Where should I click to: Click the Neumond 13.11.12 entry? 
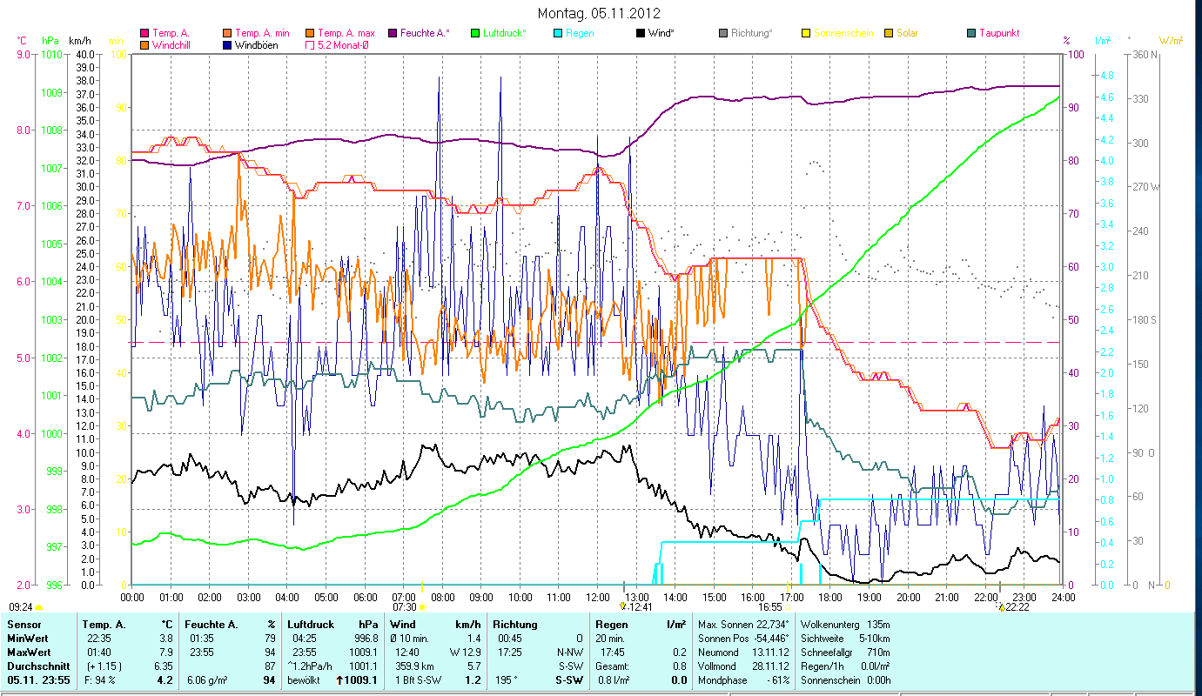[x=744, y=652]
